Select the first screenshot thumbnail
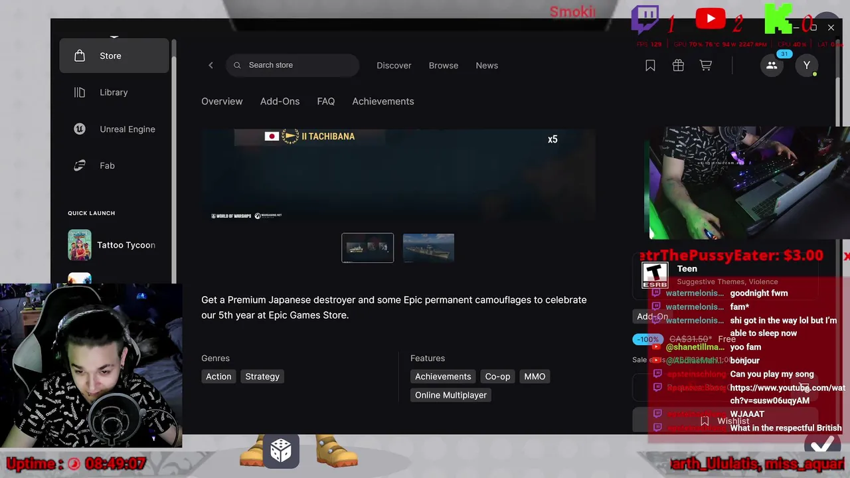The height and width of the screenshot is (478, 850). (x=368, y=248)
